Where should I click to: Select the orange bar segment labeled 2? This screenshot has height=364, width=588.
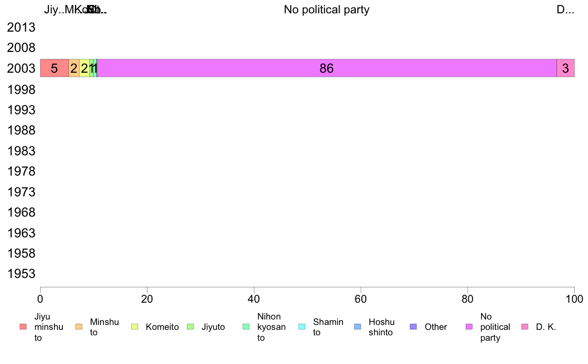74,68
